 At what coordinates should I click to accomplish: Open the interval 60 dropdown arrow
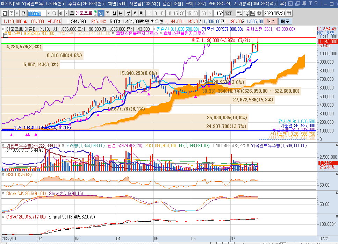pos(210,13)
